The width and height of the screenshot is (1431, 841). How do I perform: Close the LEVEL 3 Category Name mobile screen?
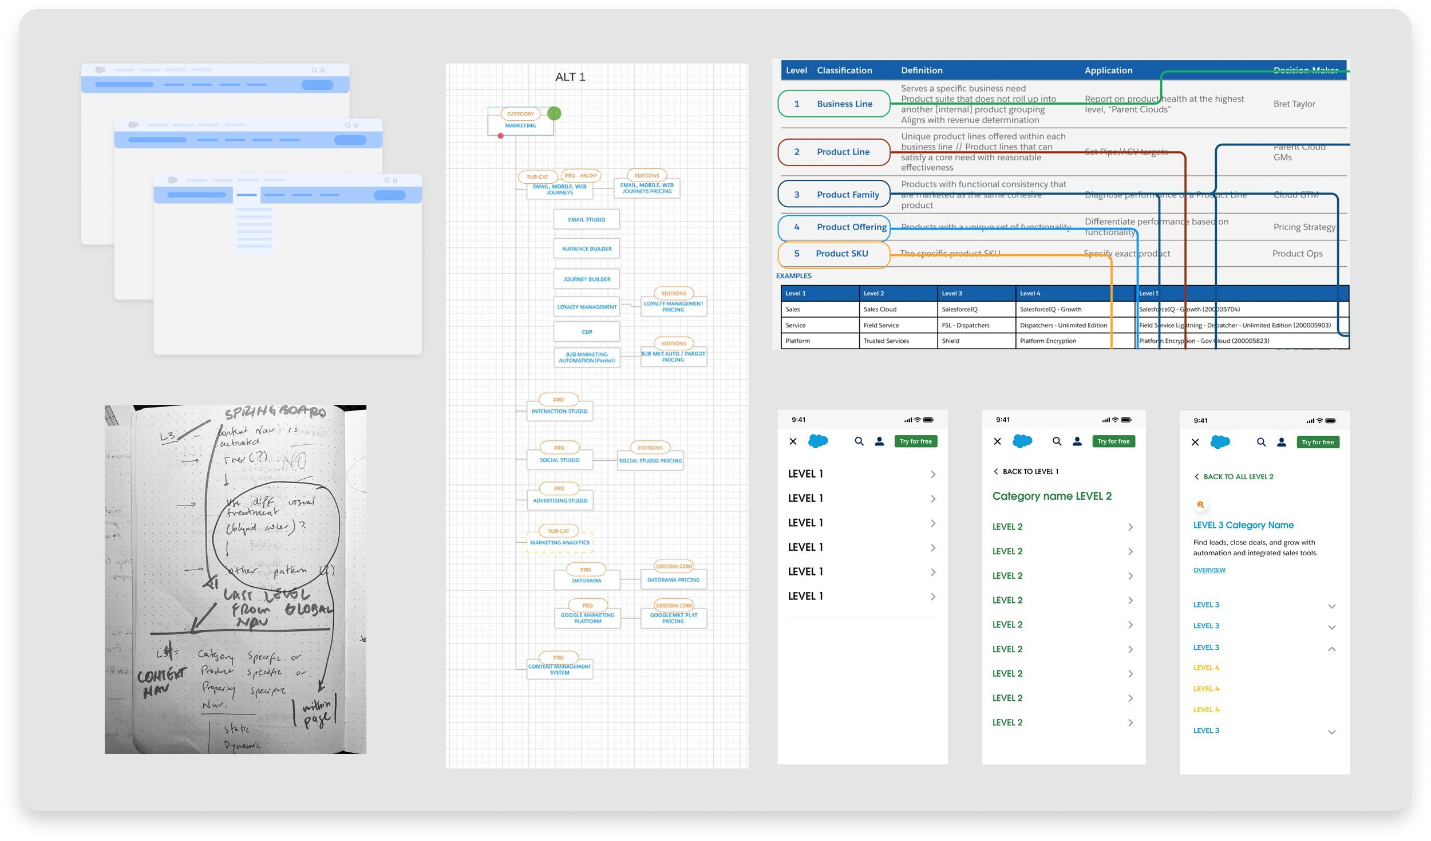pyautogui.click(x=1195, y=443)
